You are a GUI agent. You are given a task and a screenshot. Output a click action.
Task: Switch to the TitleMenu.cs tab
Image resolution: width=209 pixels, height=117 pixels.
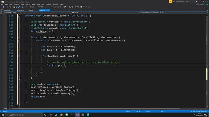[x=8, y=10]
